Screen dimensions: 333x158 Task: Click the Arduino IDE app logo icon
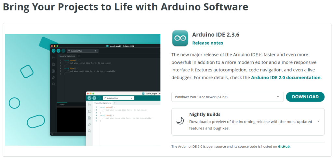180,38
